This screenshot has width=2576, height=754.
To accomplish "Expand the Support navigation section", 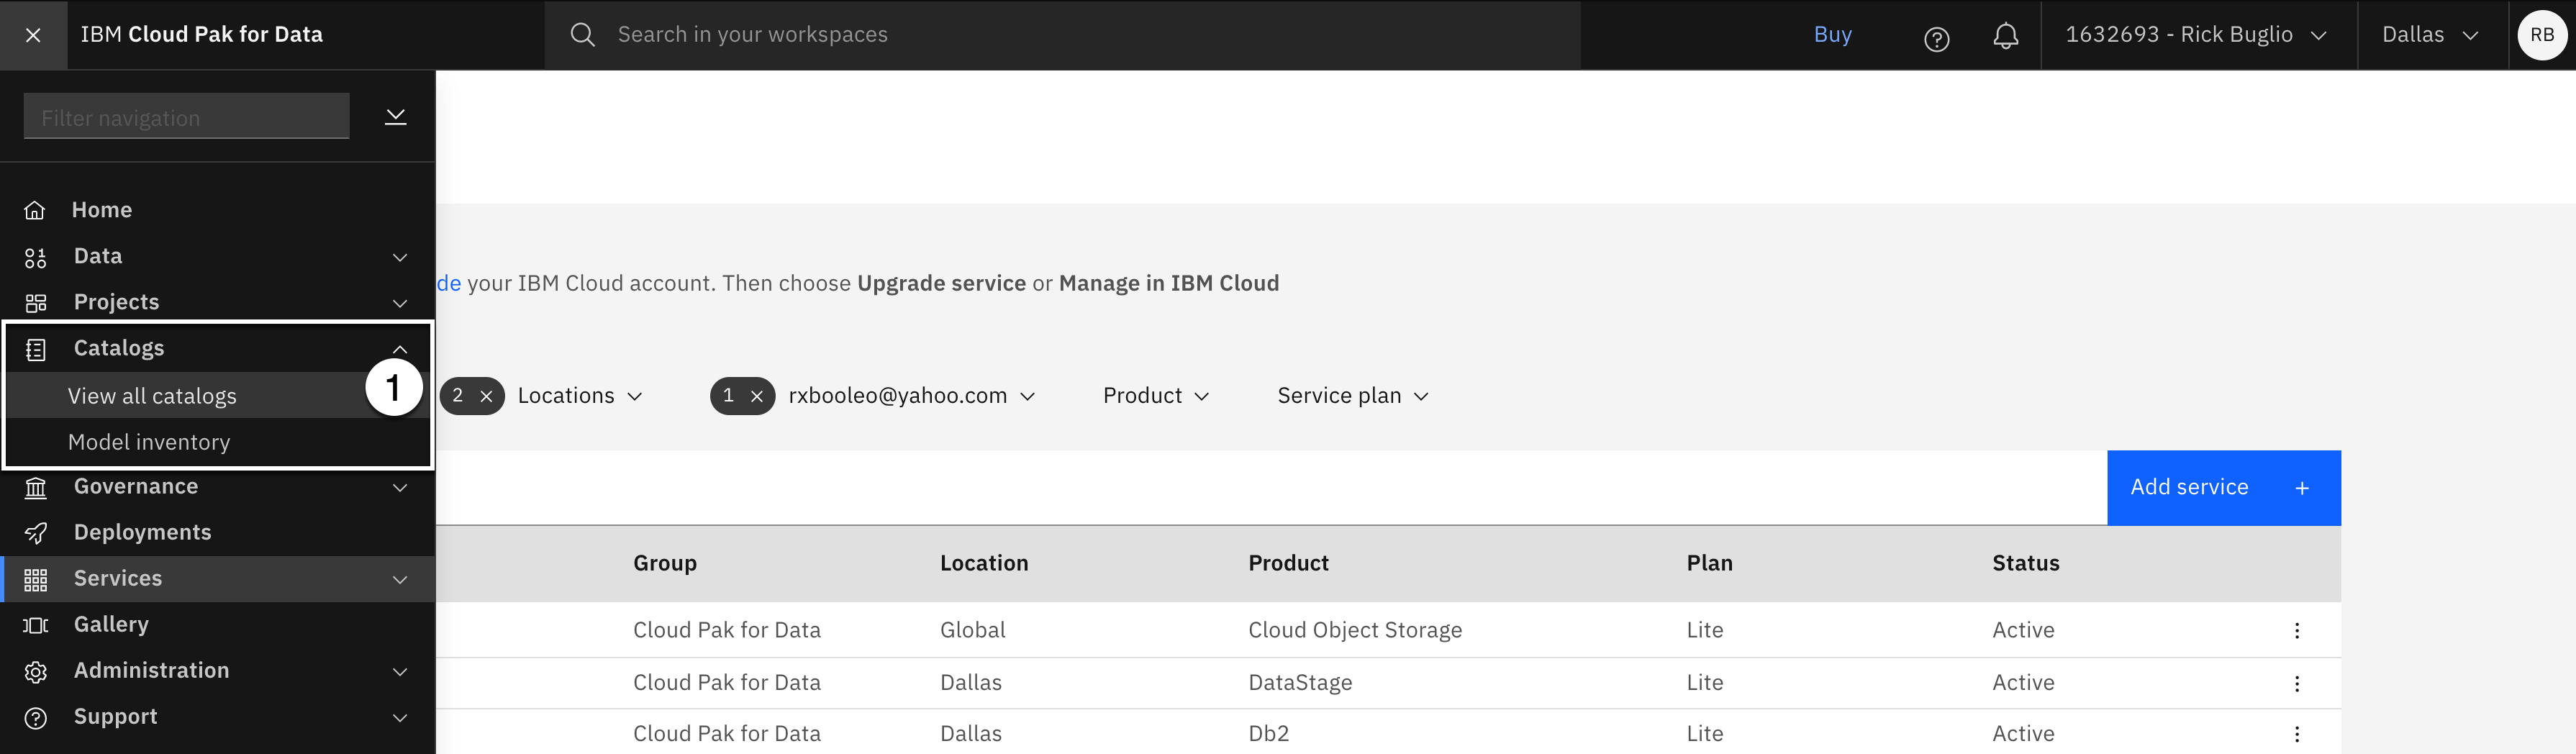I will click(400, 717).
